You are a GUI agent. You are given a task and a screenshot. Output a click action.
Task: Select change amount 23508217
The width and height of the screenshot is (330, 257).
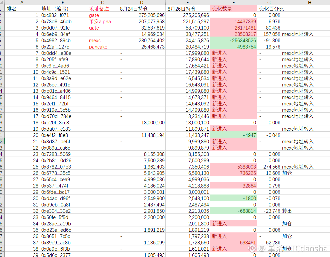coord(233,34)
